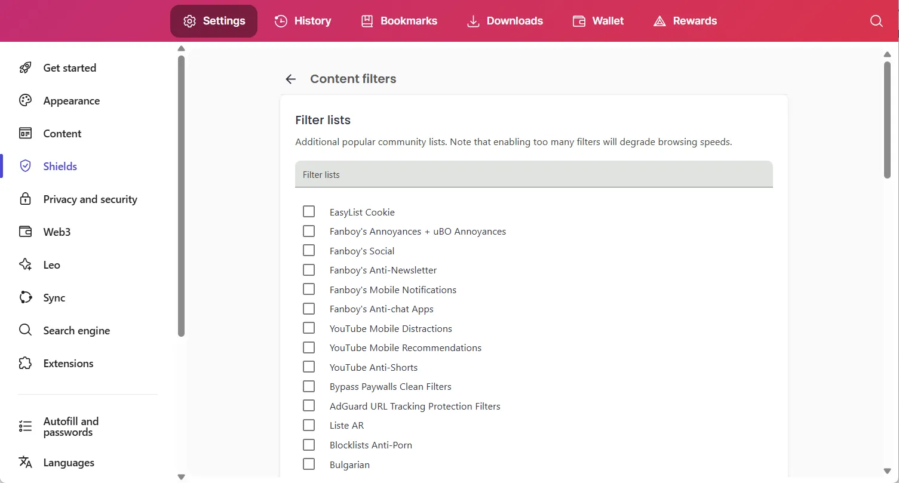Screen dimensions: 899x483
Task: Go back from Content filters
Action: (x=290, y=79)
